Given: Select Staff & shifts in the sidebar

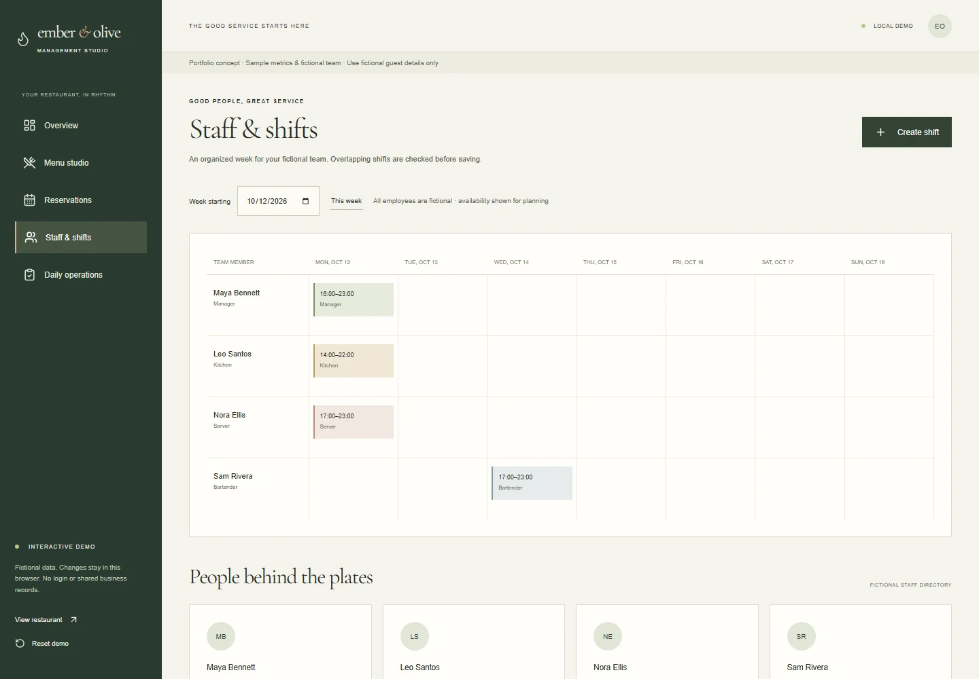Looking at the screenshot, I should [x=81, y=238].
